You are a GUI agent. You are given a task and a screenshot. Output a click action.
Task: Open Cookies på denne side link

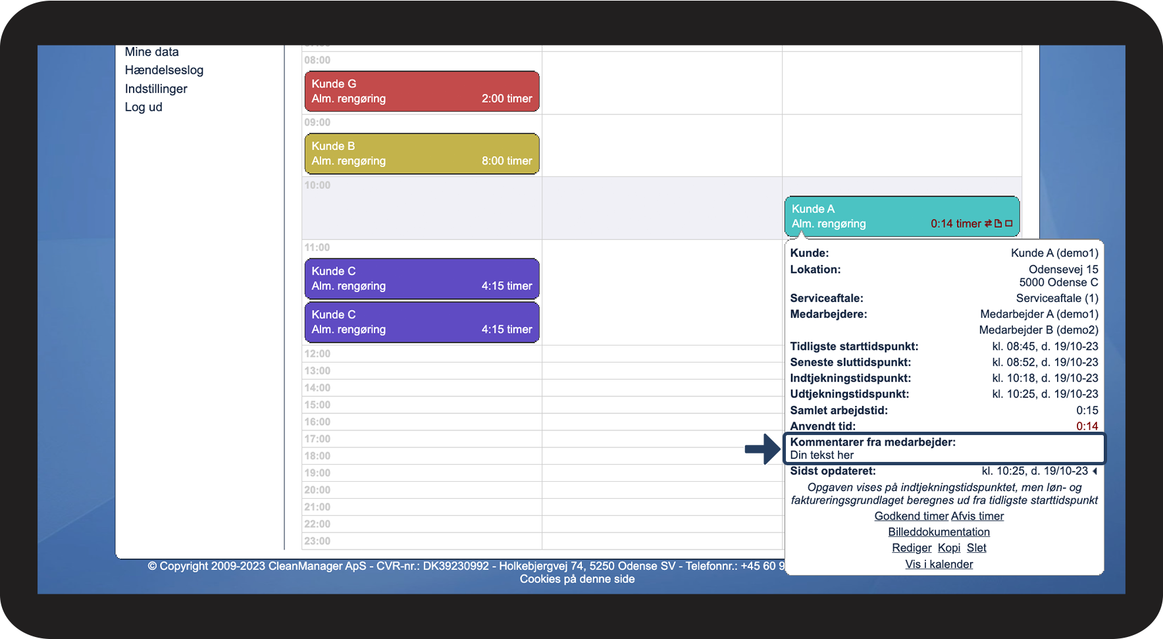point(577,579)
